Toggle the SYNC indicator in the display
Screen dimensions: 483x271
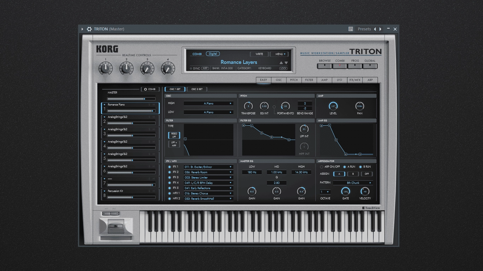tap(191, 68)
